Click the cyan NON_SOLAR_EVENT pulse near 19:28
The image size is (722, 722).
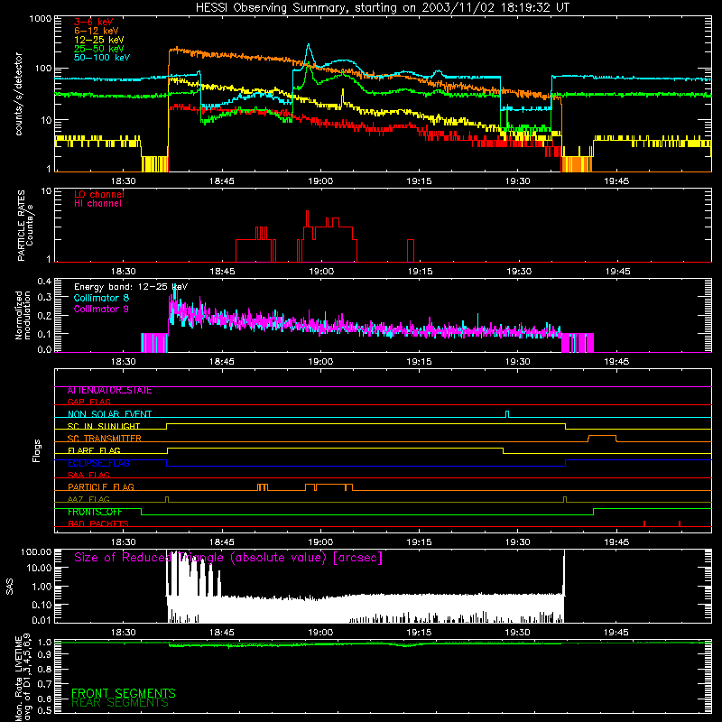click(507, 414)
